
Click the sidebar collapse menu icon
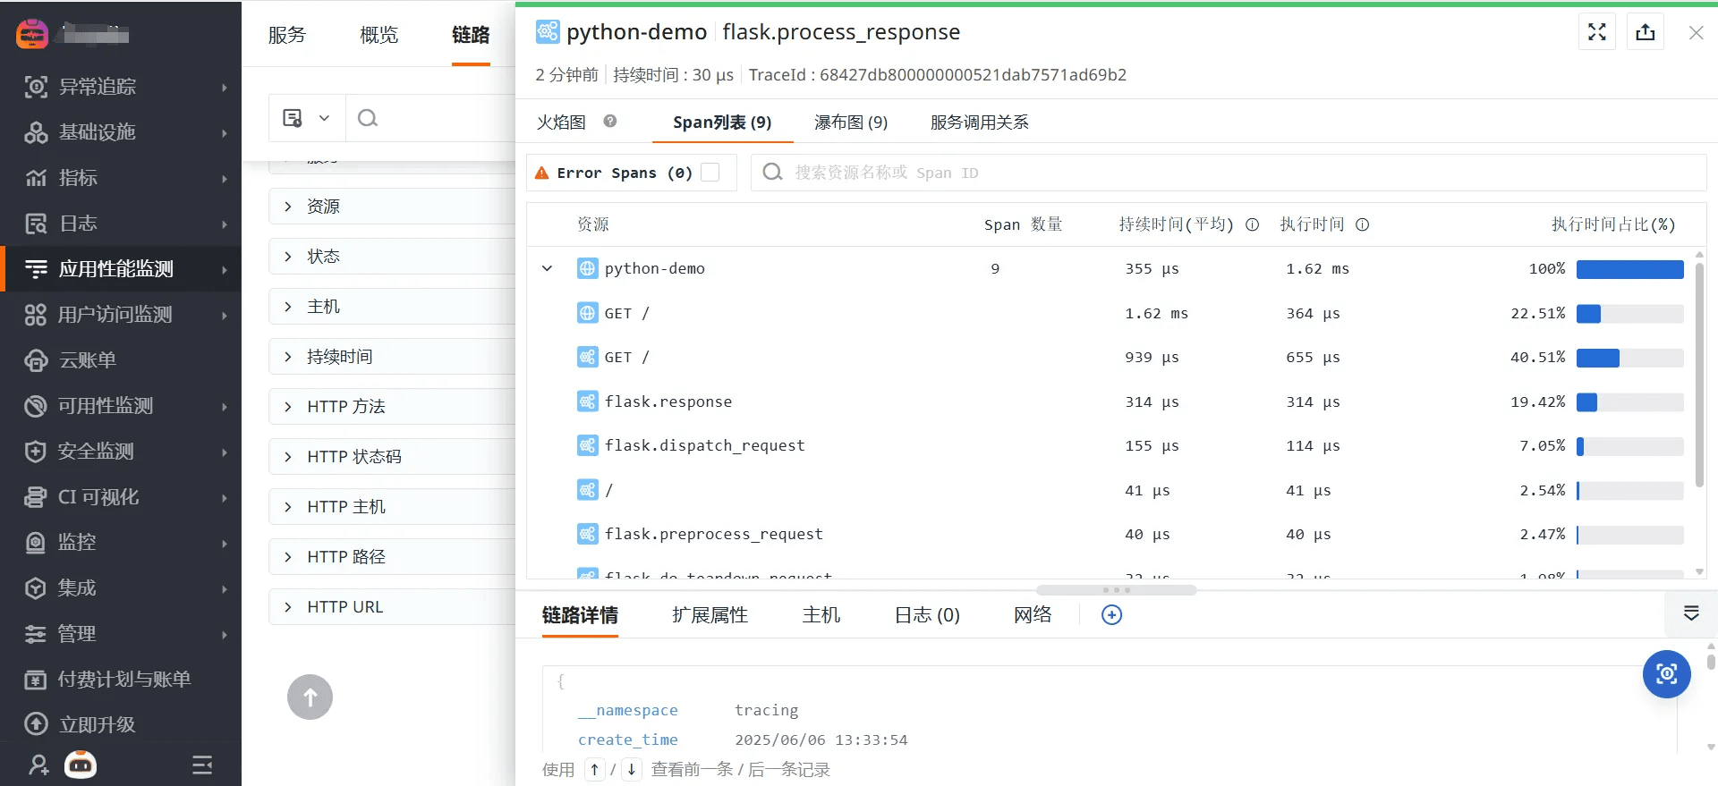(202, 765)
